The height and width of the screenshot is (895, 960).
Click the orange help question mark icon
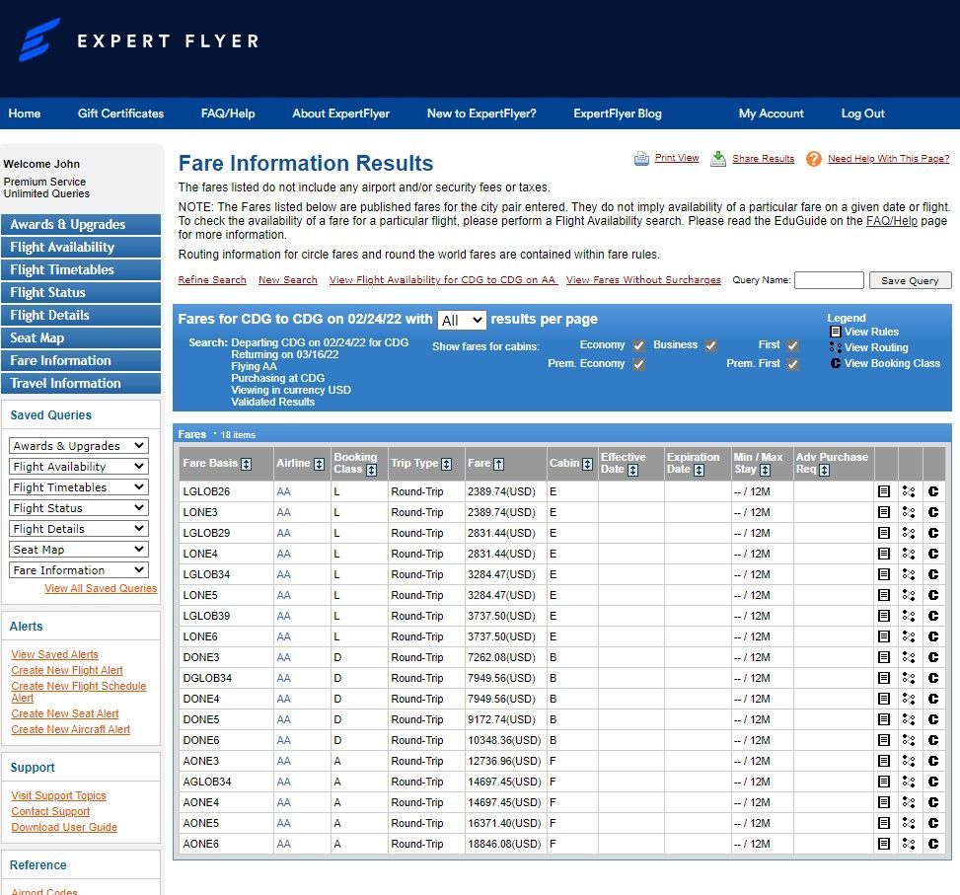(813, 159)
